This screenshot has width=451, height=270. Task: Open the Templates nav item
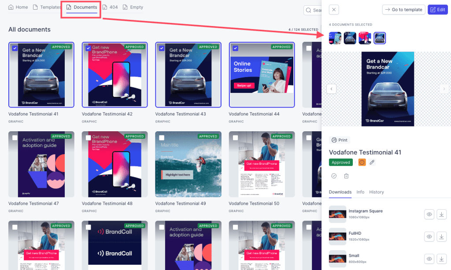pyautogui.click(x=47, y=7)
